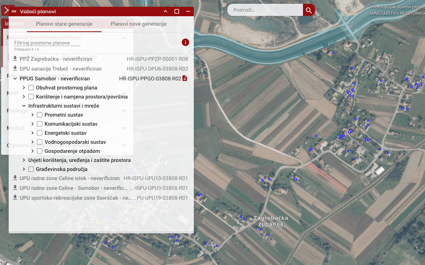Expand the Vodnogospodarski sustav node
The image size is (425, 265).
click(32, 142)
